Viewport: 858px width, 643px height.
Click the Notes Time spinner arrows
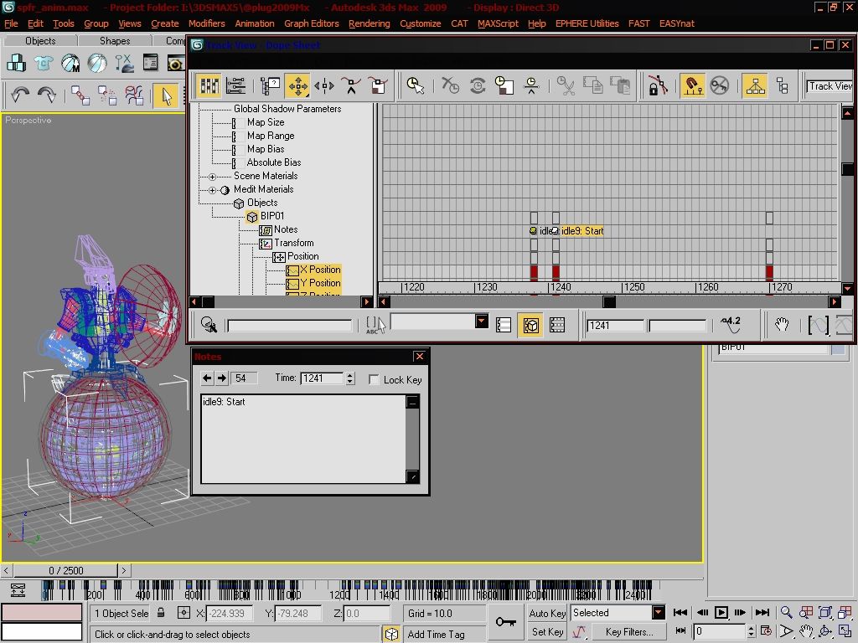tap(350, 378)
